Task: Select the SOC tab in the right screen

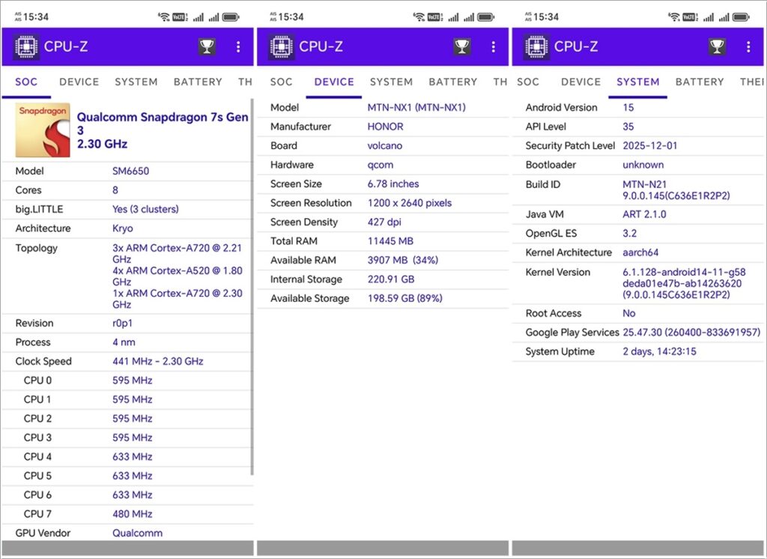Action: point(528,82)
